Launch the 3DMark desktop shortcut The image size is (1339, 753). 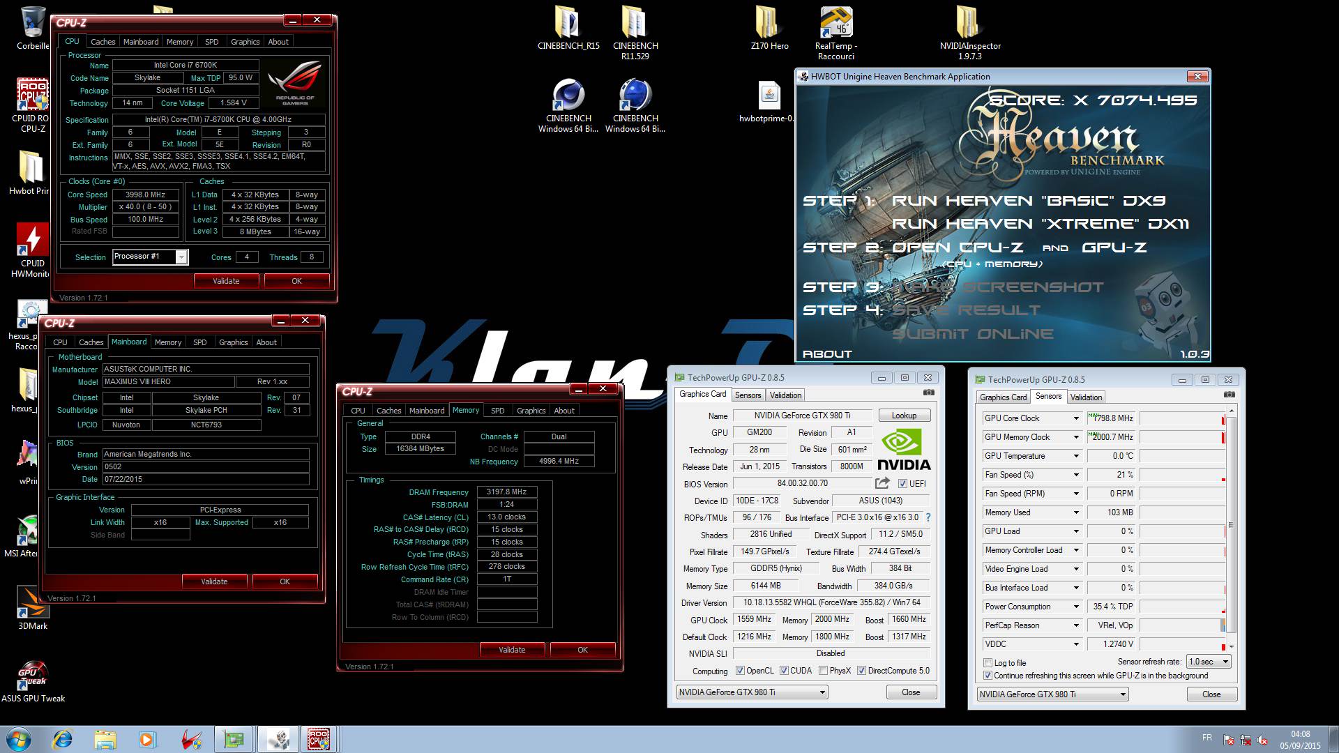pyautogui.click(x=33, y=608)
